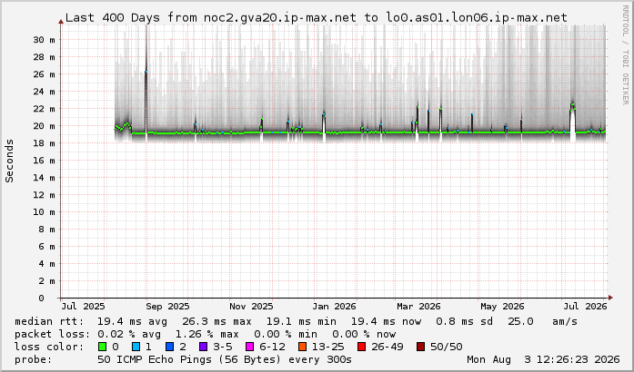634x372 pixels.
Task: Click the '19.1 ms min' value
Action: [x=301, y=321]
